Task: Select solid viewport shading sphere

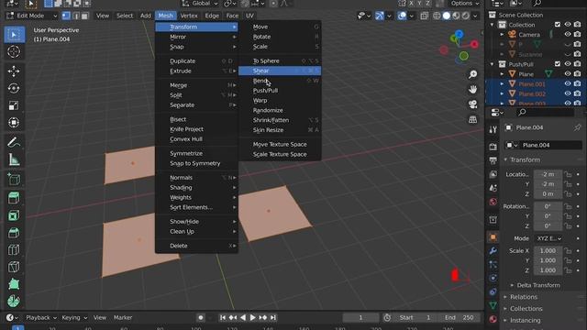Action: pyautogui.click(x=447, y=16)
